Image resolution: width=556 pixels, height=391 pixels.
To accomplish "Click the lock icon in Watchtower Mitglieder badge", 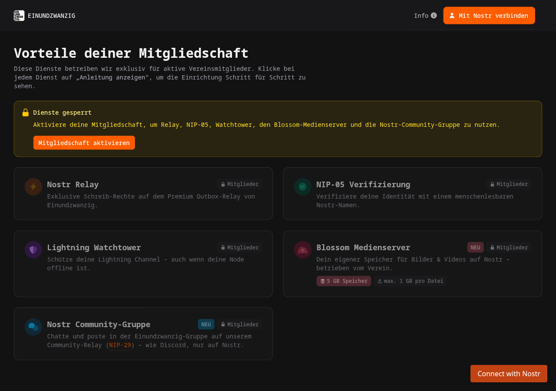I will pyautogui.click(x=223, y=247).
